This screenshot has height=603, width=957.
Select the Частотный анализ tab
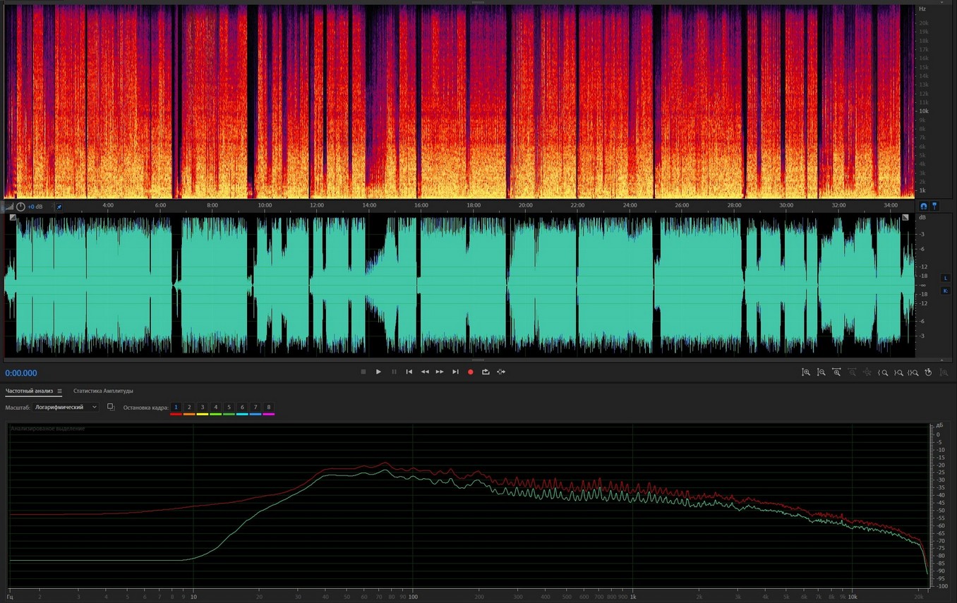pyautogui.click(x=29, y=391)
